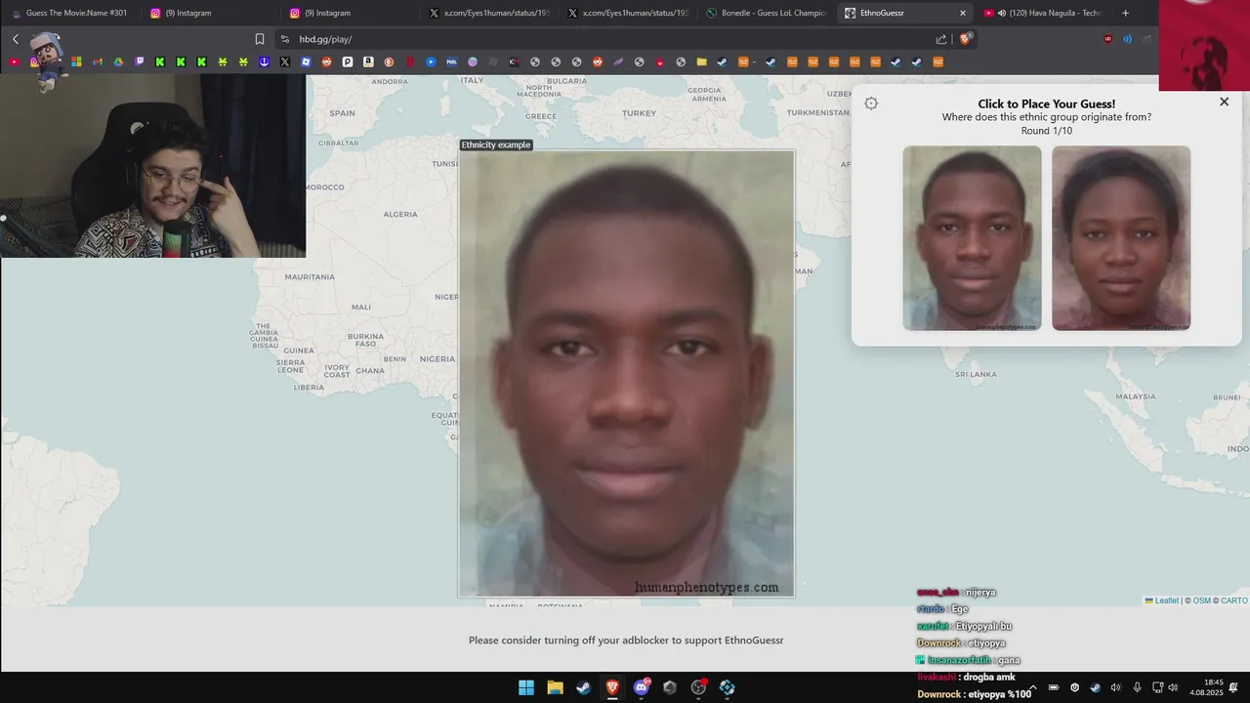Close the guess panel with the X

[x=1224, y=102]
